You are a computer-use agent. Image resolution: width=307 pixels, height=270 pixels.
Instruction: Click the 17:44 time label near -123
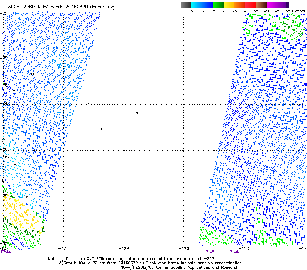click(233, 252)
